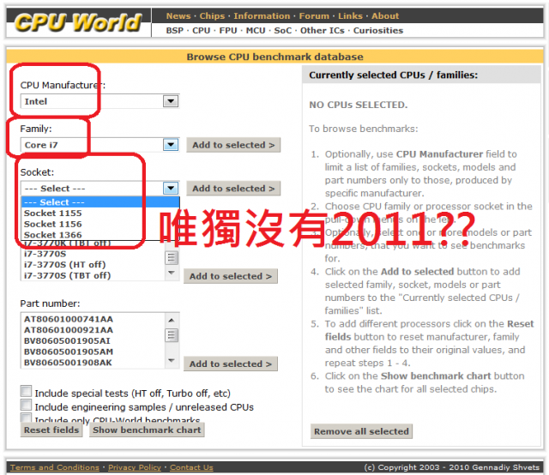The height and width of the screenshot is (475, 549).
Task: Click Add to selected beside the model list
Action: click(x=231, y=276)
